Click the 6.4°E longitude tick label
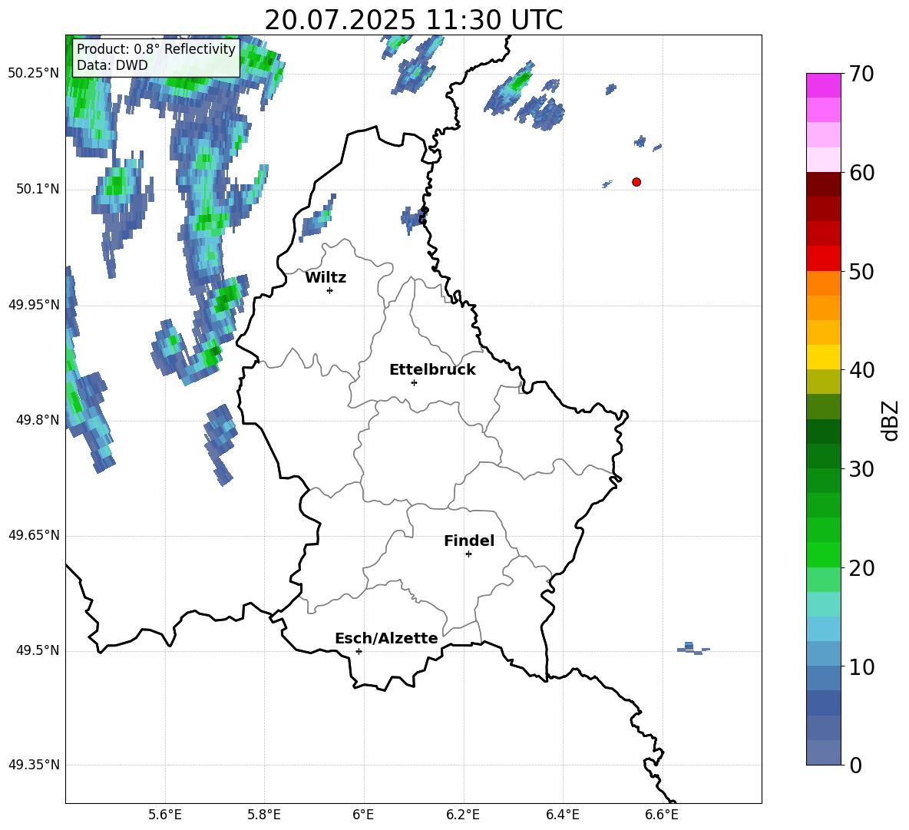This screenshot has height=830, width=909. [x=562, y=815]
